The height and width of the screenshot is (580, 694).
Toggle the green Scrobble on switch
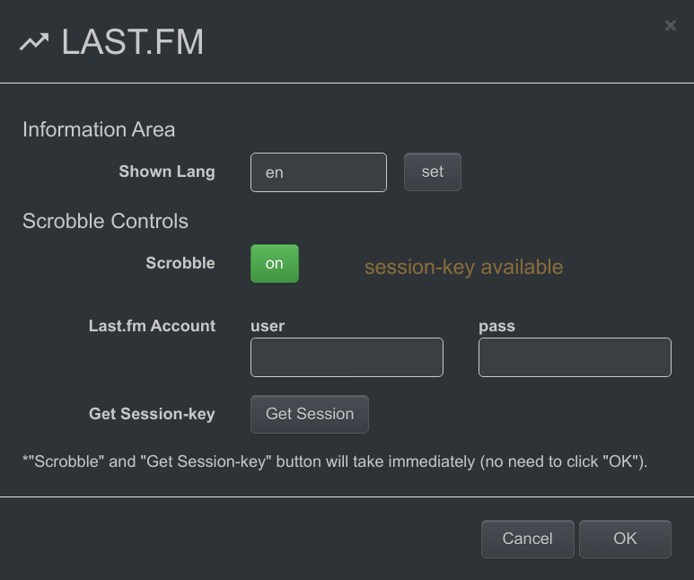click(275, 263)
